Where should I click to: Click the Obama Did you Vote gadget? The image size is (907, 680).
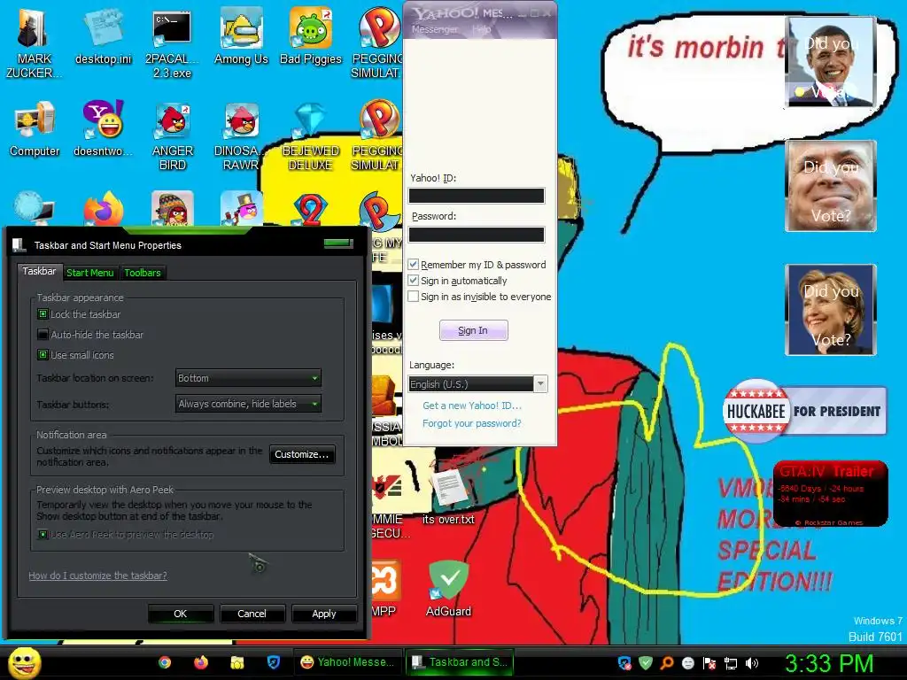[x=831, y=63]
